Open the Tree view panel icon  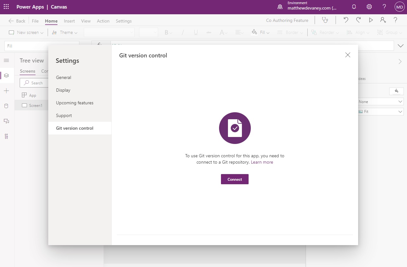(x=7, y=75)
